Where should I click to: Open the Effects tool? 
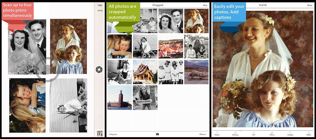click(272, 134)
